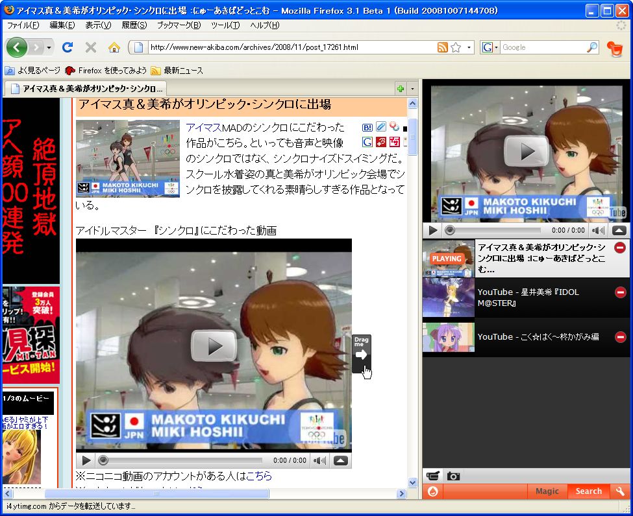Image resolution: width=633 pixels, height=516 pixels.
Task: Open the ブックマーク(B) menu
Action: click(179, 25)
